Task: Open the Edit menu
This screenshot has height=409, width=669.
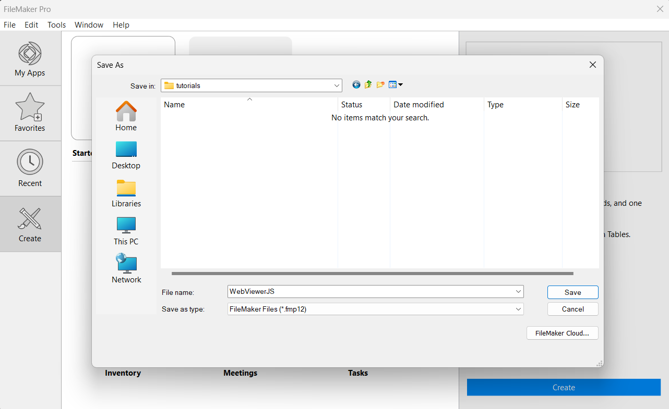Action: tap(31, 25)
